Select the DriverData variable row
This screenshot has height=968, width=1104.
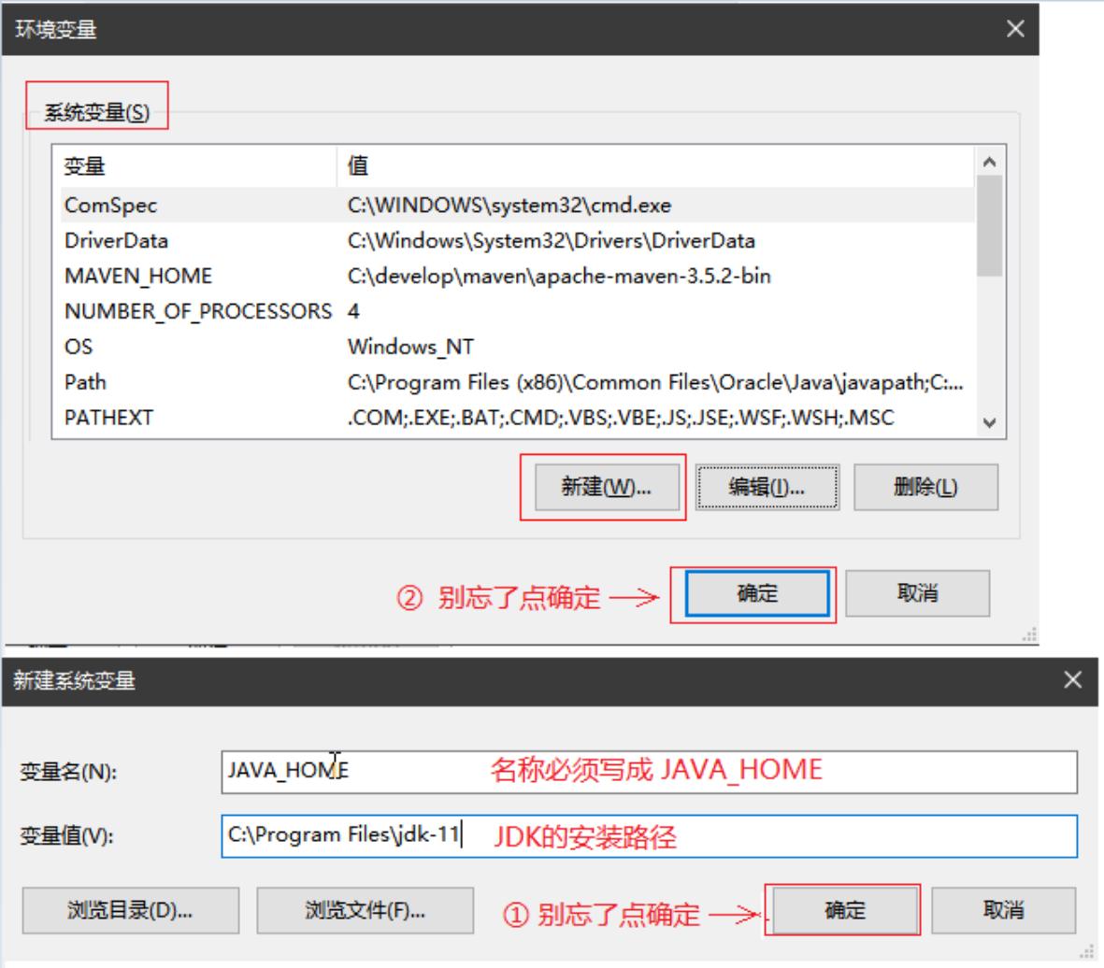click(187, 238)
